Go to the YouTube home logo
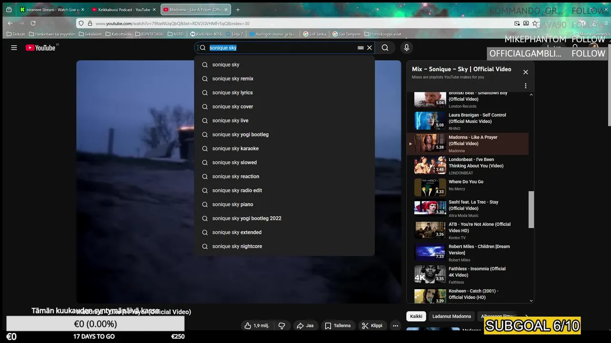This screenshot has height=343, width=611. 41,48
